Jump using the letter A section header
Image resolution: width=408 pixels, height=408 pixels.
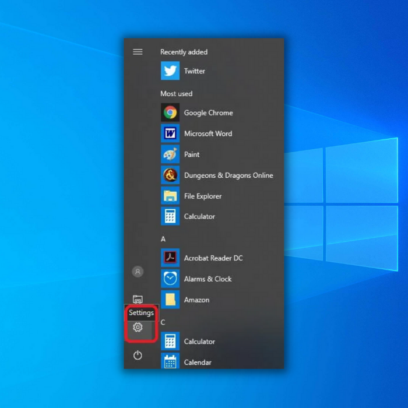163,239
